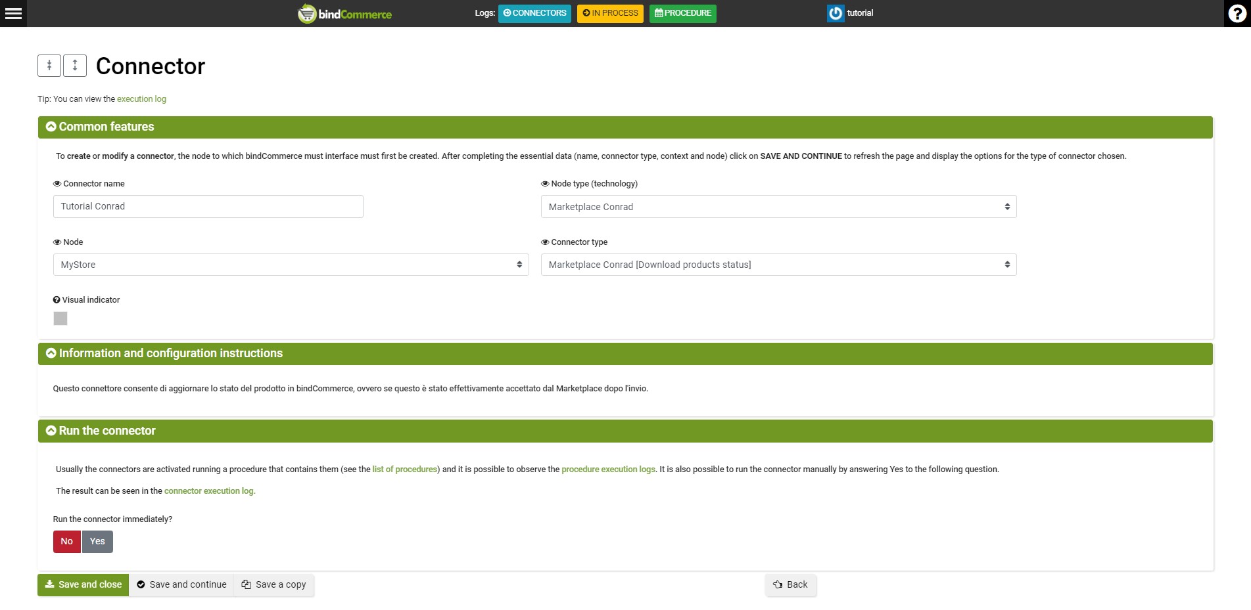Screen dimensions: 1251x610
Task: Click the Connector name input field
Action: (208, 207)
